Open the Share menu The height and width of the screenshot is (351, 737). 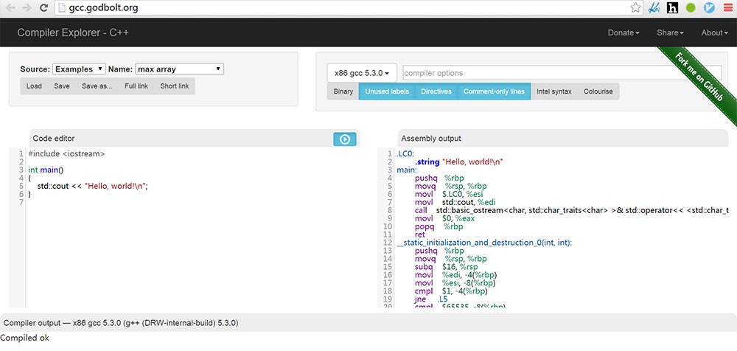click(x=670, y=32)
